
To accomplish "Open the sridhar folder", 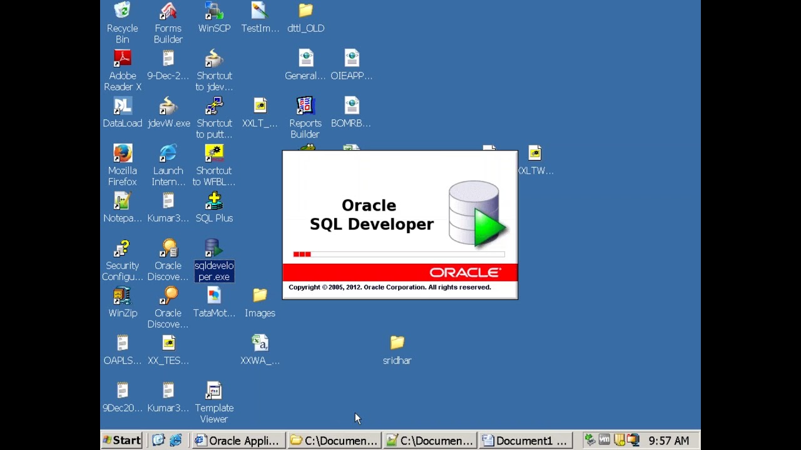I will (397, 350).
